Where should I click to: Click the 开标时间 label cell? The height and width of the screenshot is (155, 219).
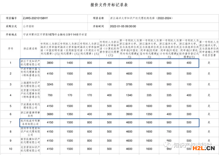click(99, 26)
